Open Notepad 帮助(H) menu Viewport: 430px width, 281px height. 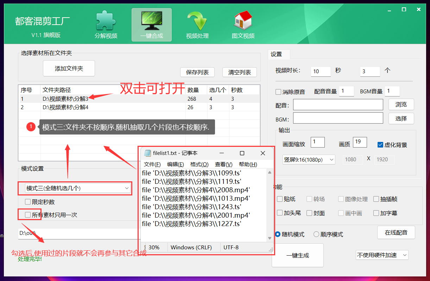click(x=248, y=164)
